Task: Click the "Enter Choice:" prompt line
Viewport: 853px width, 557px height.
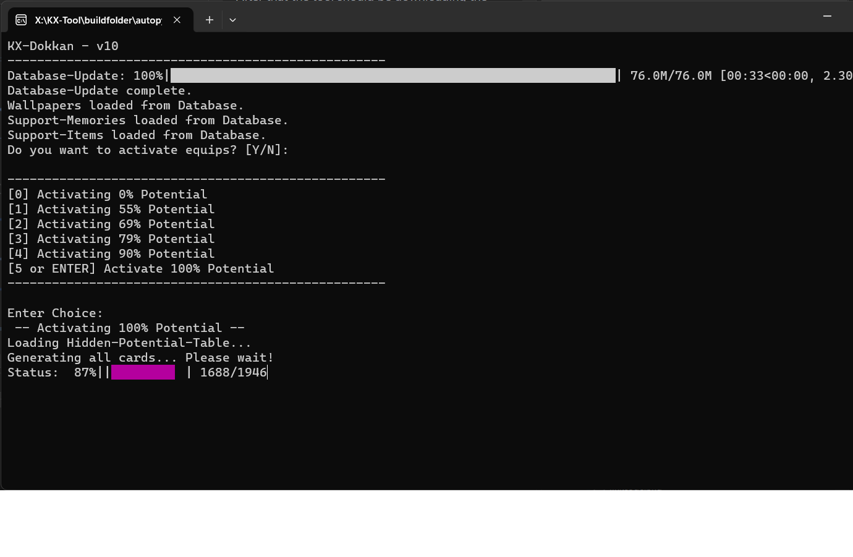Action: (55, 313)
